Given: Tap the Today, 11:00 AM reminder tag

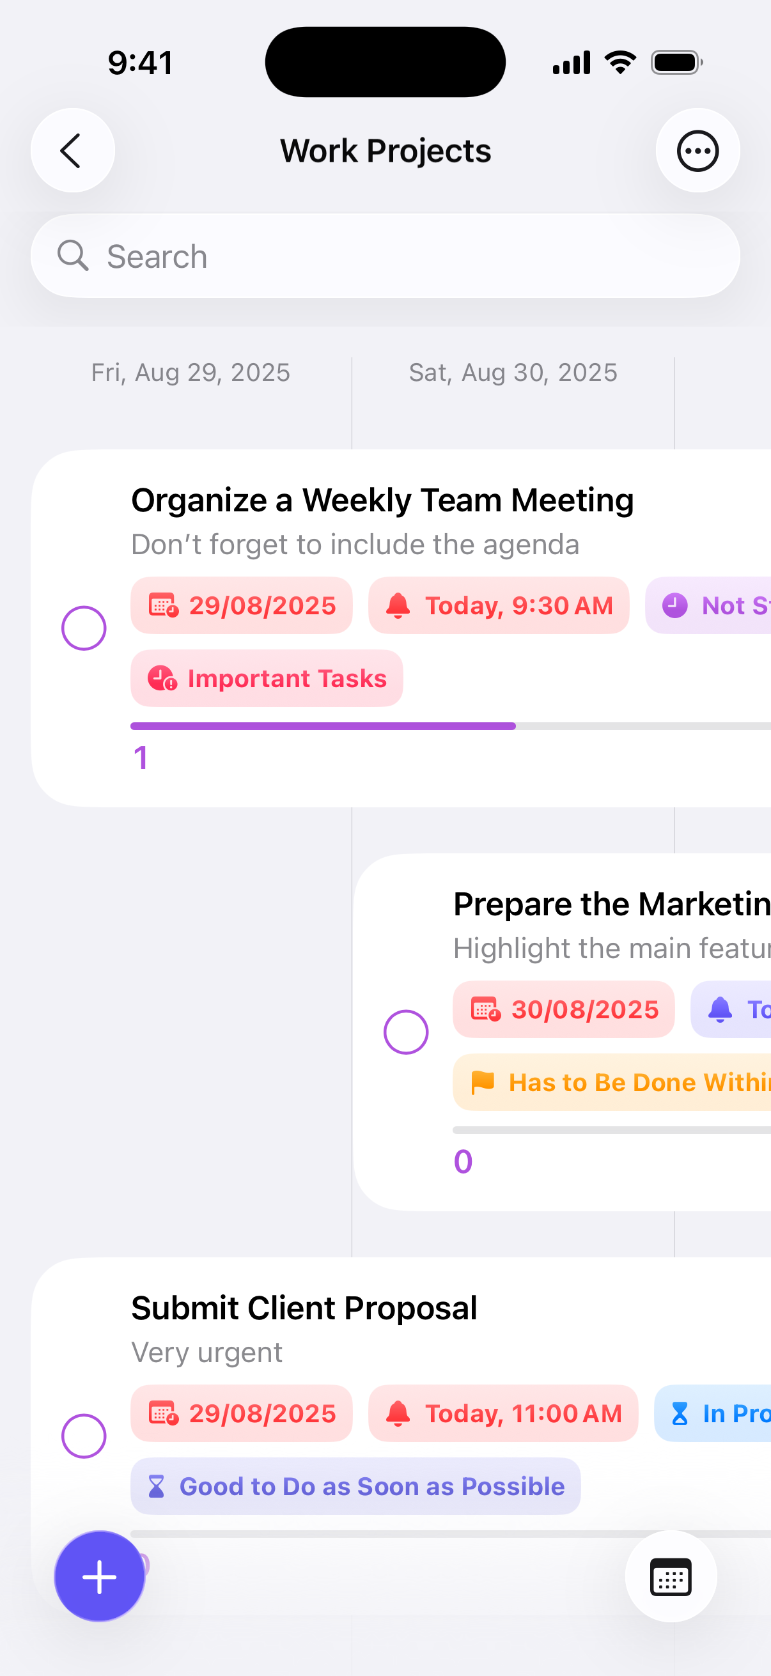Looking at the screenshot, I should point(503,1413).
